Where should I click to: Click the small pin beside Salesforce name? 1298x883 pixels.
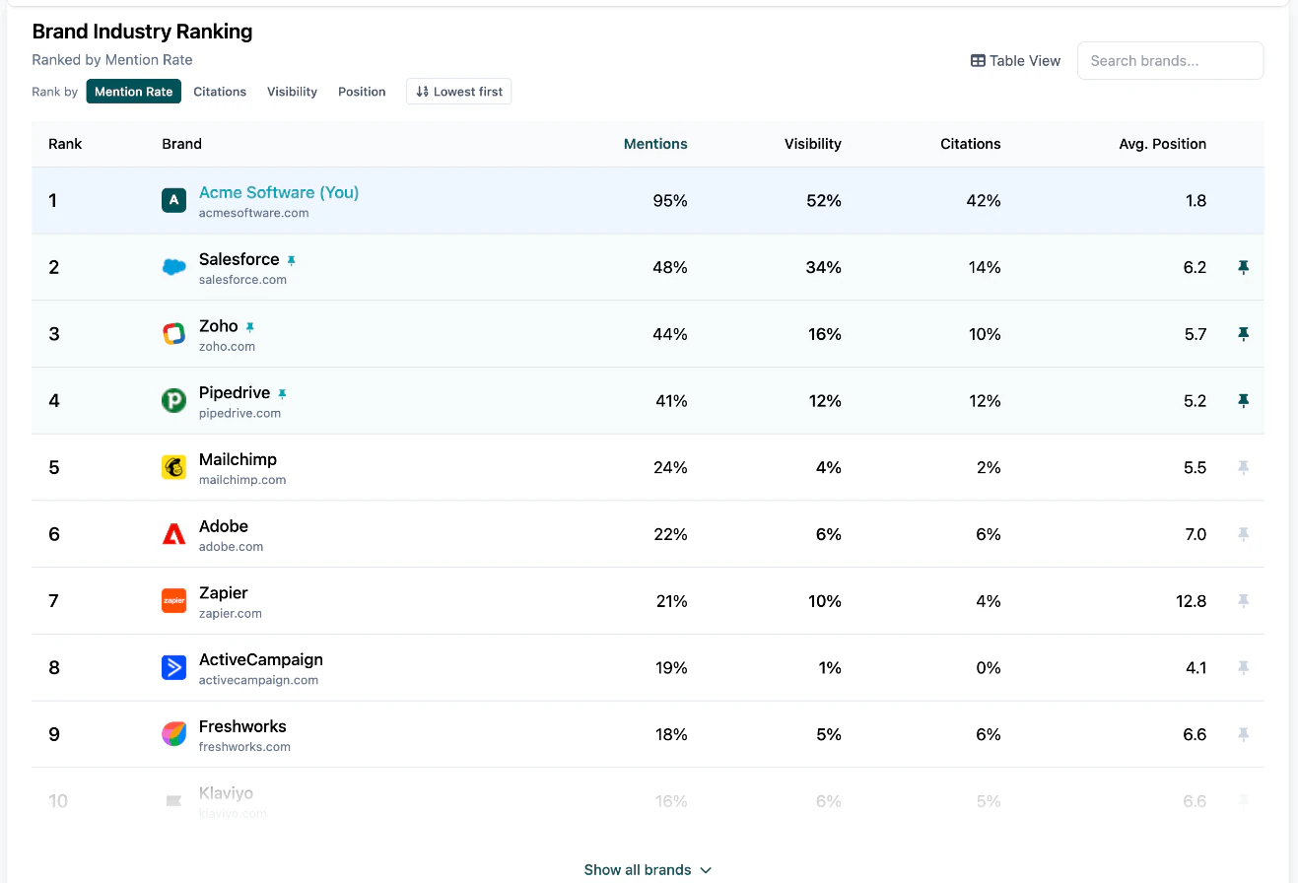(292, 260)
